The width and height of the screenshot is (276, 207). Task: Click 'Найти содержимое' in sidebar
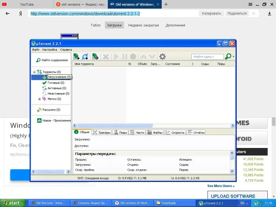[x=52, y=60]
